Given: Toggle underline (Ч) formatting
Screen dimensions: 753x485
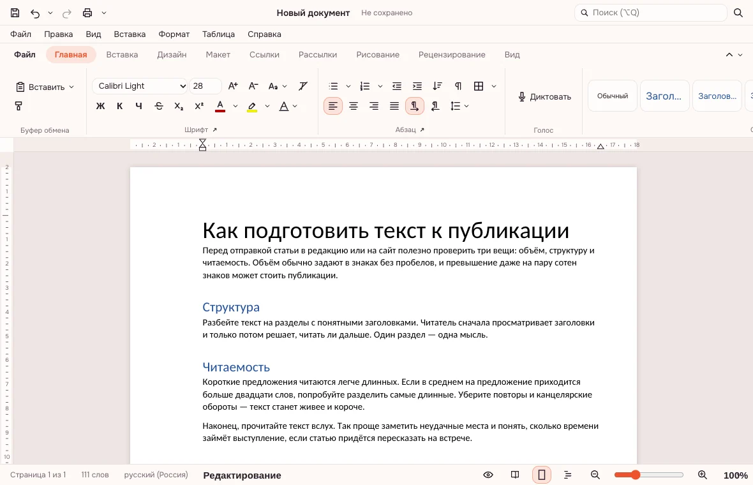Looking at the screenshot, I should (x=138, y=106).
